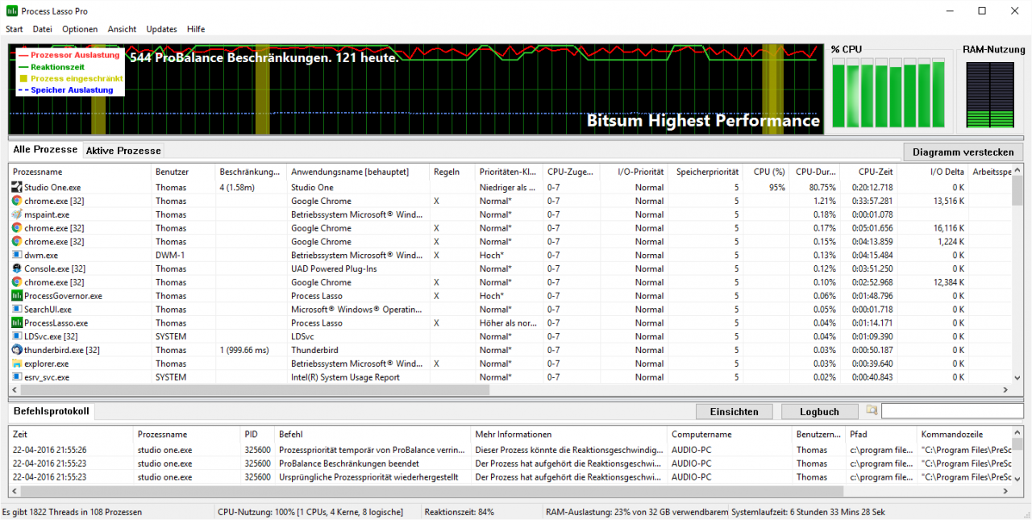This screenshot has width=1032, height=520.
Task: Sort by the Regeln column header
Action: point(452,172)
